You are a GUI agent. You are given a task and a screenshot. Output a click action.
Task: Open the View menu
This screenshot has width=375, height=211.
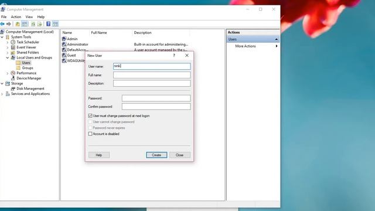29,17
